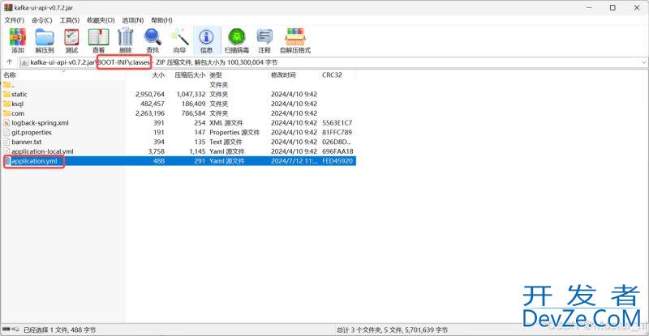Click status text '已经选择 1 文件, 488 字节'
Image resolution: width=649 pixels, height=336 pixels.
[x=59, y=330]
